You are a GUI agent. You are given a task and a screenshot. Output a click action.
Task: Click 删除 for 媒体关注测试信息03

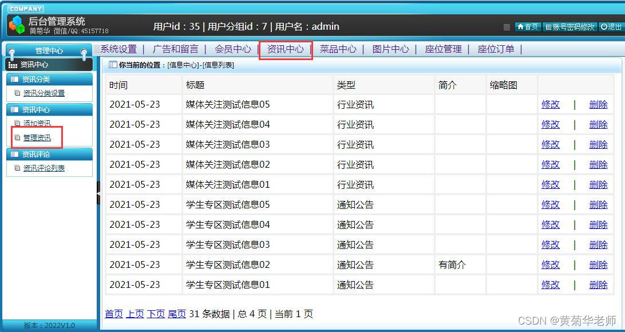(598, 144)
